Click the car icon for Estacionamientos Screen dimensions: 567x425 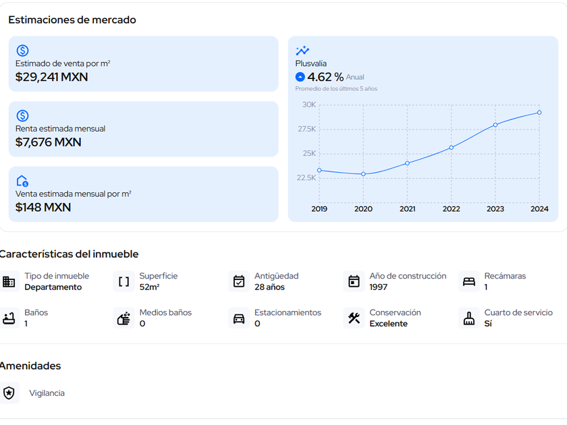tap(239, 318)
